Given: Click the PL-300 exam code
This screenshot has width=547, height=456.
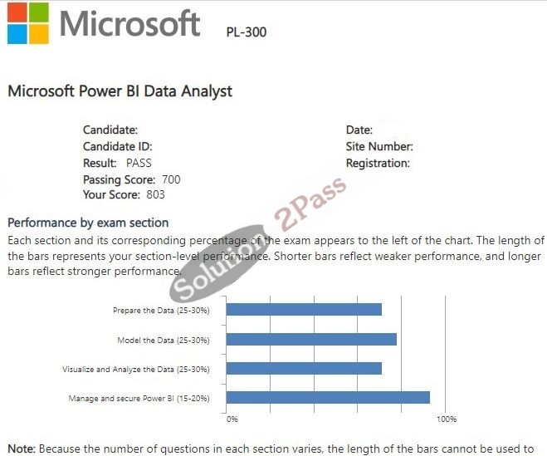Looking at the screenshot, I should [x=247, y=32].
